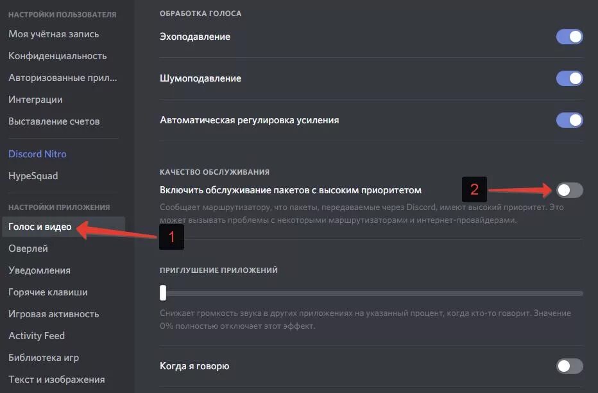Open Activity Feed settings

pos(37,335)
